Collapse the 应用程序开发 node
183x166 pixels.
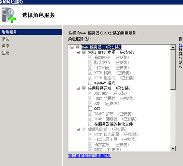coord(78,88)
